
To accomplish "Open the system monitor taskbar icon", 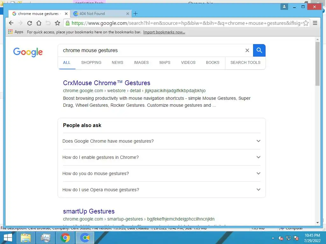I will 45,238.
